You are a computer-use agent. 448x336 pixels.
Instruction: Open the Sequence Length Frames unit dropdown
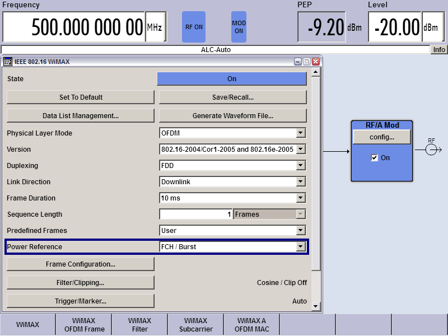click(x=300, y=214)
